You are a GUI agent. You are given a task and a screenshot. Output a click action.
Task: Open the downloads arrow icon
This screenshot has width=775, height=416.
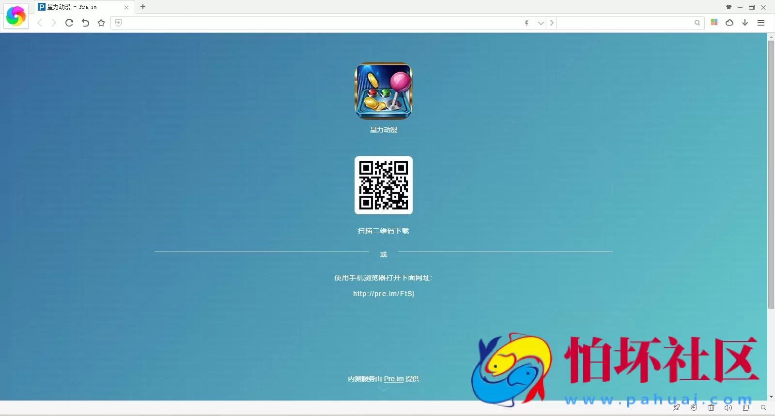(x=745, y=23)
